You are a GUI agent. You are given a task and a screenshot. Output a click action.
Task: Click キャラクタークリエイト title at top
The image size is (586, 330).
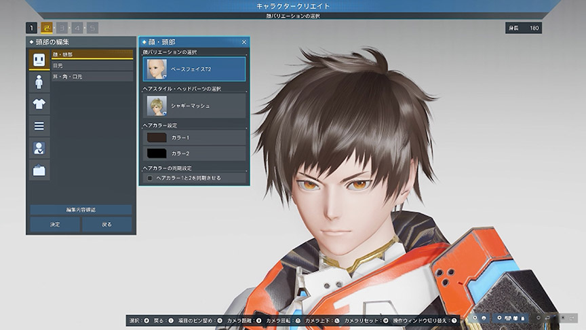[x=293, y=6]
